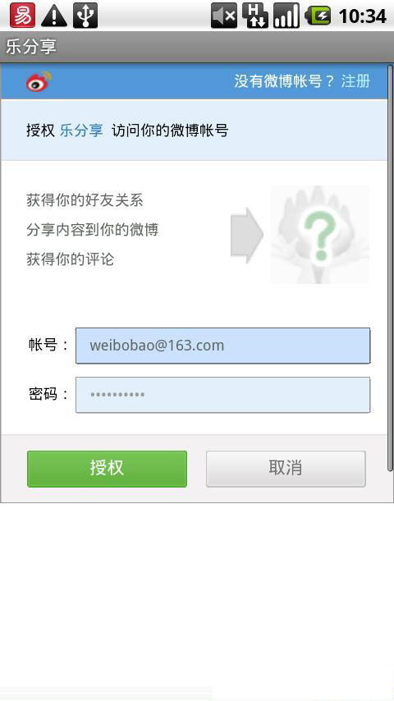Focus the 帐号 account input field
This screenshot has height=701, width=394.
(x=222, y=346)
